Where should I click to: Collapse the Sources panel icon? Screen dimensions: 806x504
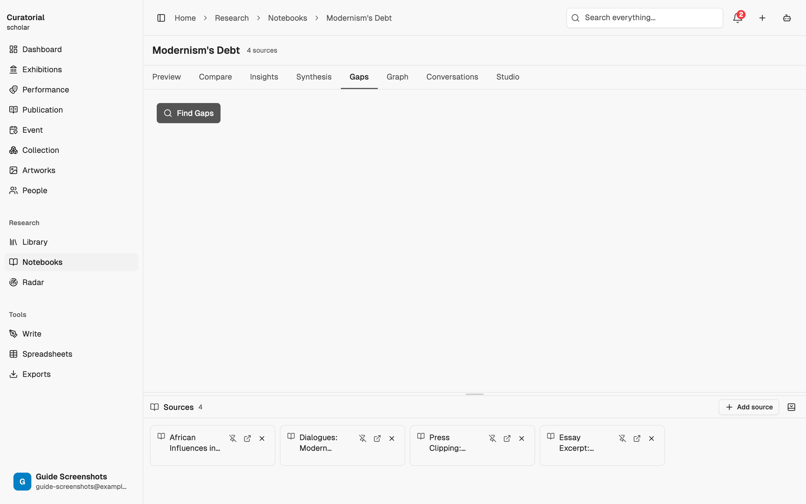792,407
